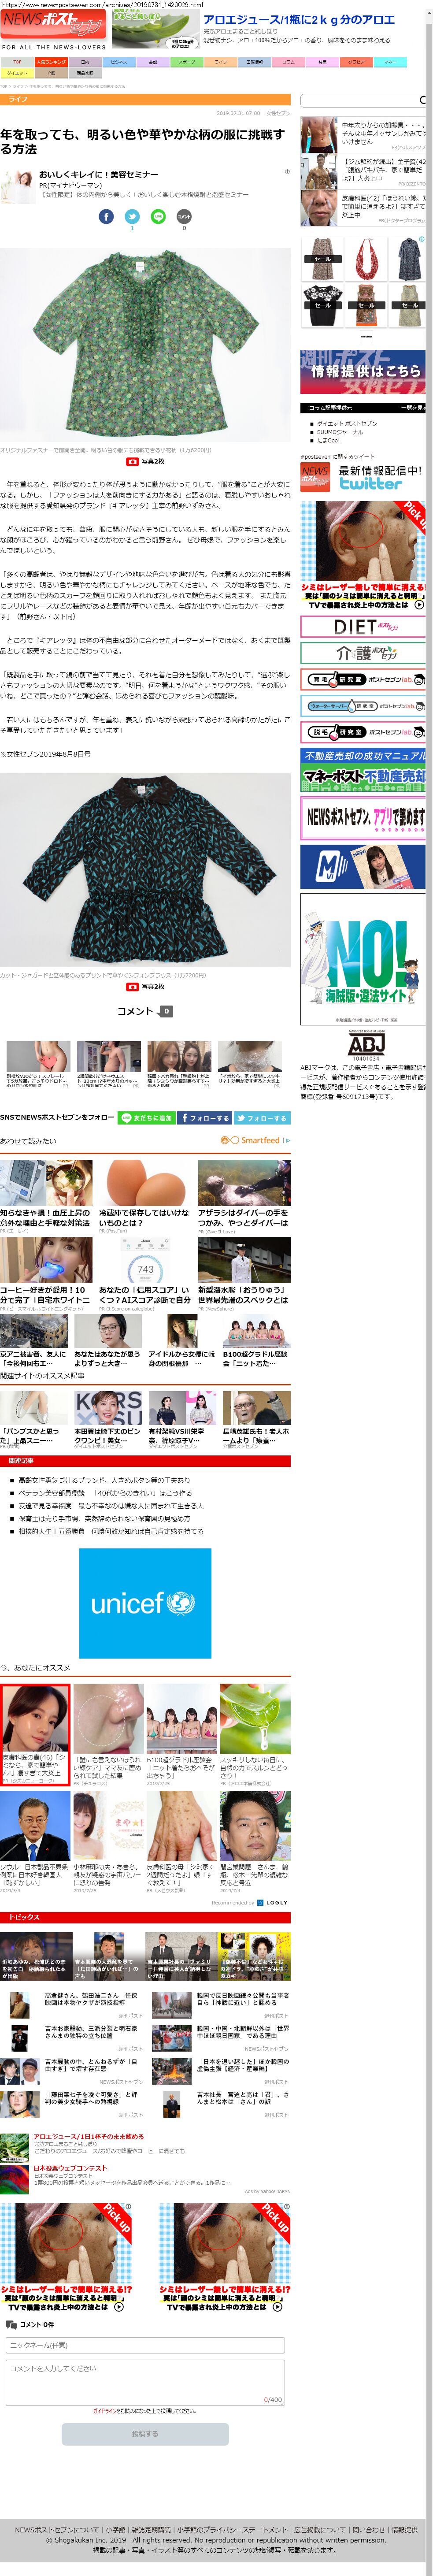Open the green floral blouse photo
This screenshot has width=433, height=2576.
tap(146, 345)
